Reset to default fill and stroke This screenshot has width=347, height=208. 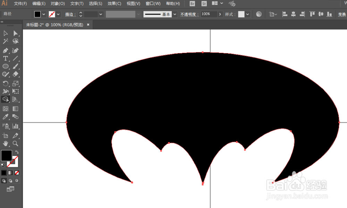coord(3,165)
